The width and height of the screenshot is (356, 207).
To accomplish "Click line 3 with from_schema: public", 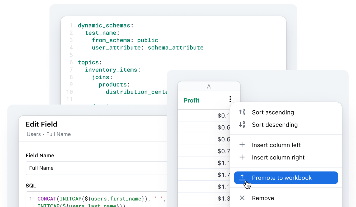I will 125,40.
